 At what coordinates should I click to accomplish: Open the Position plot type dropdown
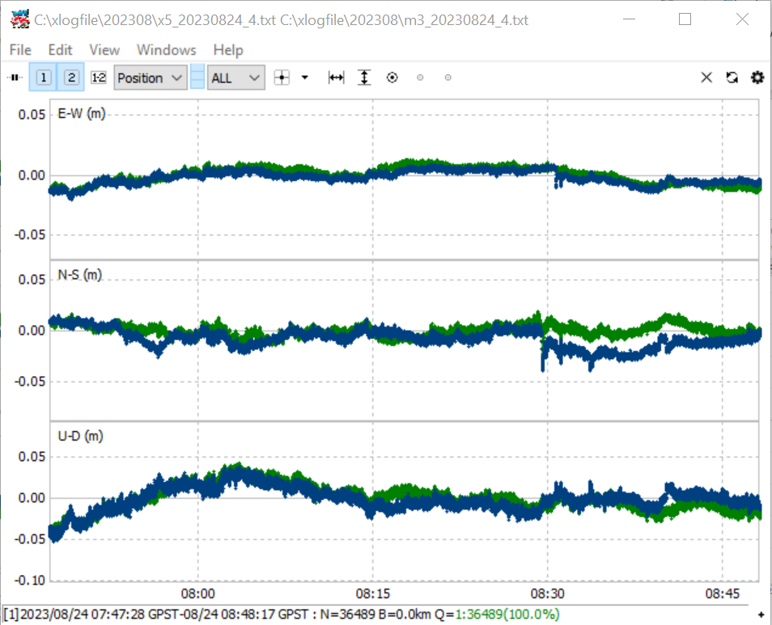[x=151, y=78]
